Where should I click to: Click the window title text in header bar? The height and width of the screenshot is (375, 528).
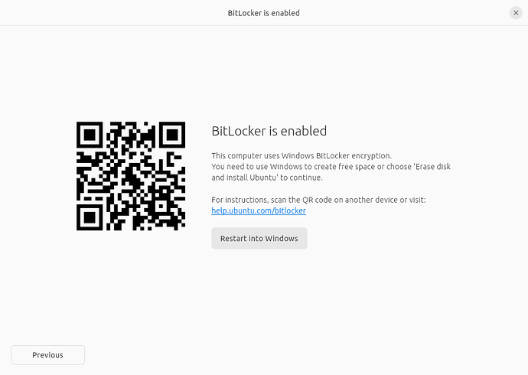[264, 13]
